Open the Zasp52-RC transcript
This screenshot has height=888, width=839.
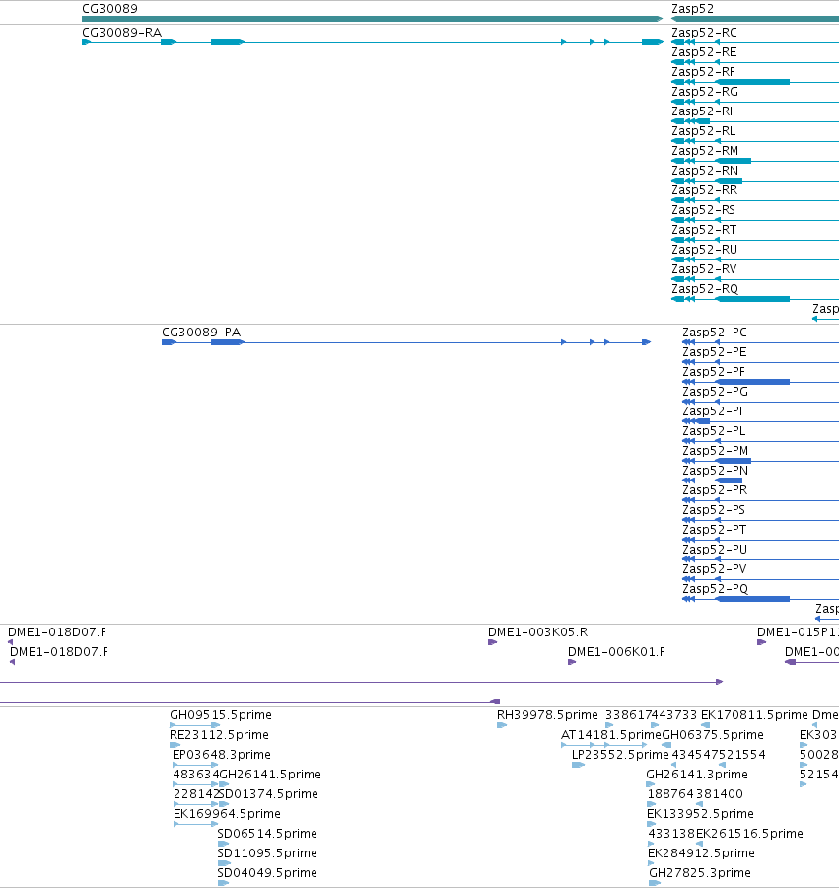(704, 33)
